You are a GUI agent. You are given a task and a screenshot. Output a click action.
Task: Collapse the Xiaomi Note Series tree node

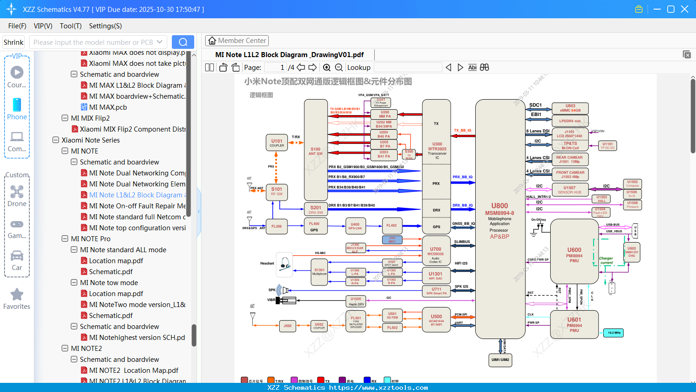coord(55,140)
